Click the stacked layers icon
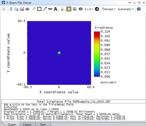The image size is (146, 126). click(80, 9)
